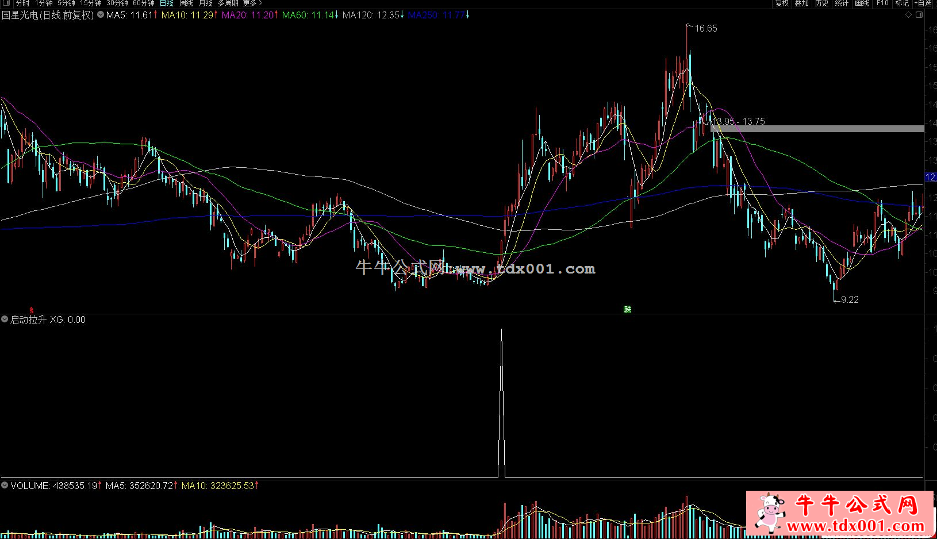Click the 16.65 high price label
Image resolution: width=937 pixels, height=539 pixels.
706,28
